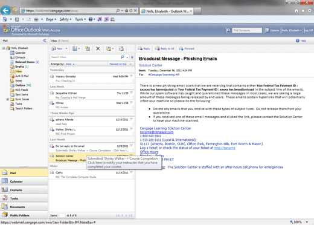Switch to Tasks in bottom navigation

click(24, 198)
